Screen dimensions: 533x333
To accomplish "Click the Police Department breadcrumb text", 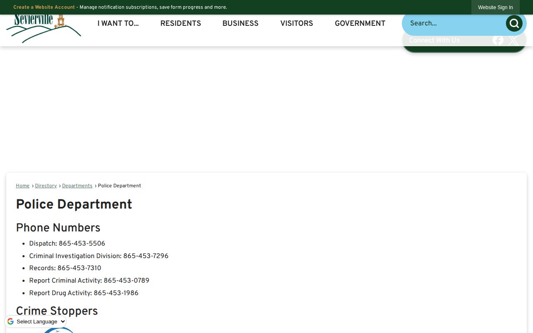I will pos(120,186).
